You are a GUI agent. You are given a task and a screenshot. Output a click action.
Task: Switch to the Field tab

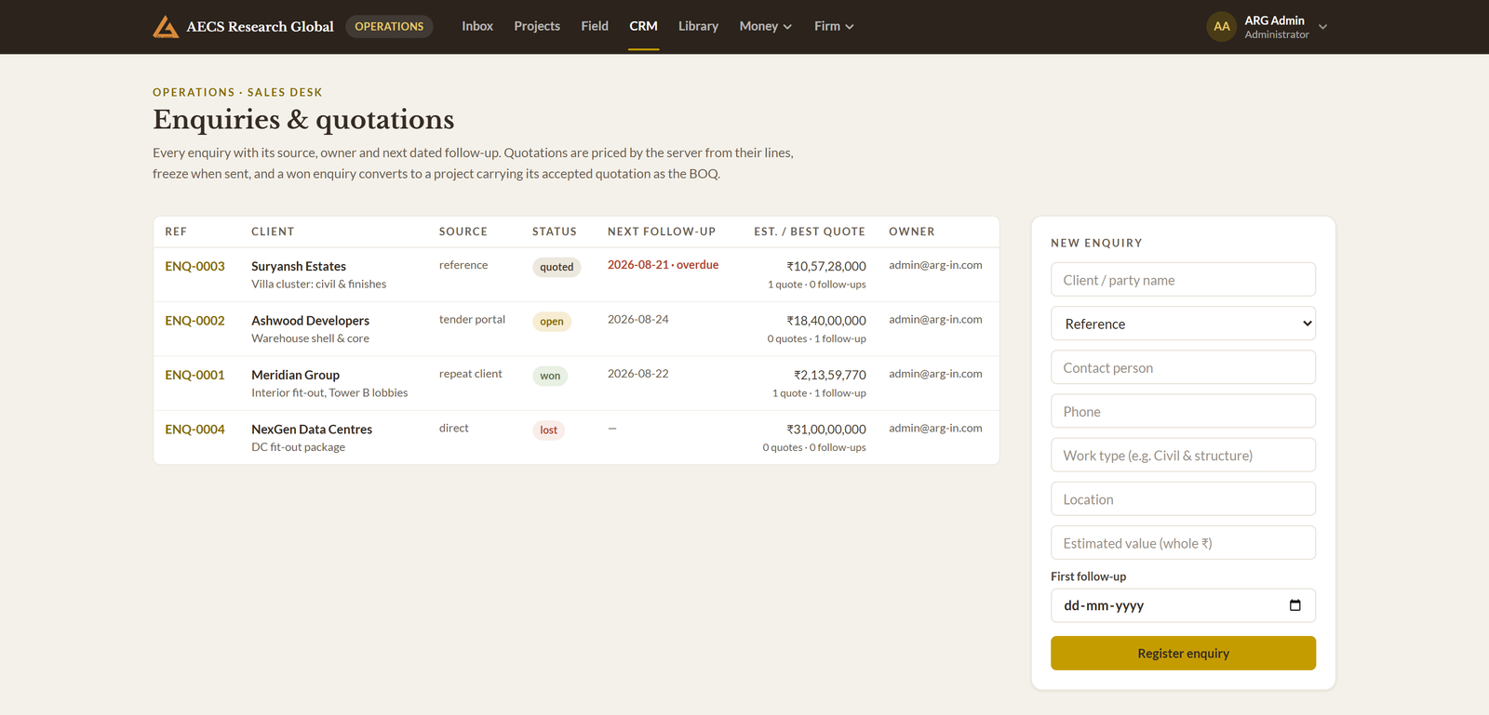tap(595, 26)
